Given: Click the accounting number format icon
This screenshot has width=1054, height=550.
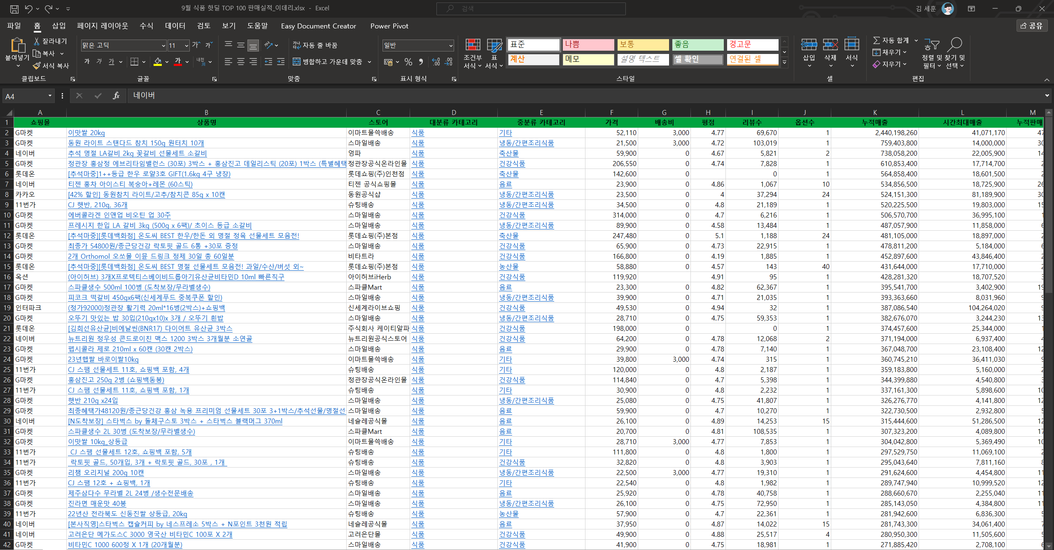Looking at the screenshot, I should tap(388, 62).
